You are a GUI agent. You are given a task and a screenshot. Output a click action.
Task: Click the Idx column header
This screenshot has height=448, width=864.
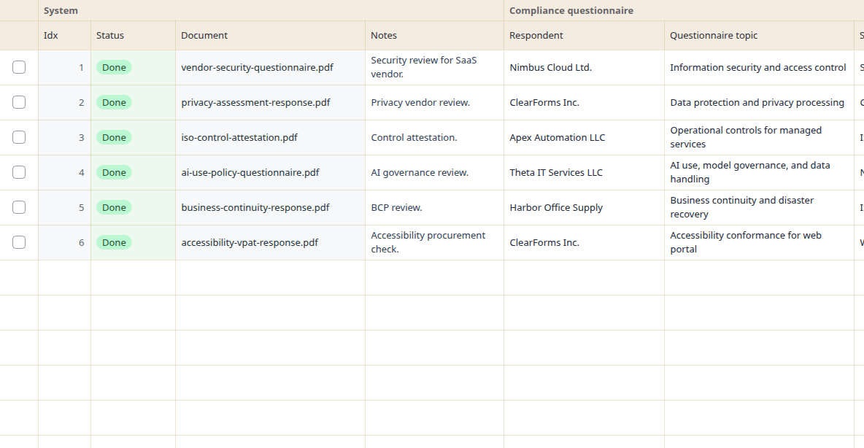[x=64, y=35]
